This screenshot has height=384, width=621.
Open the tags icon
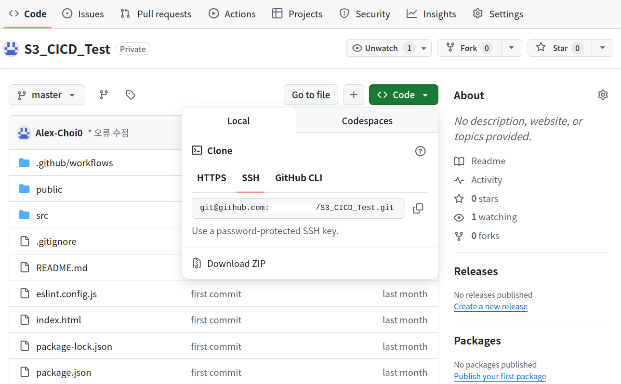pyautogui.click(x=130, y=95)
